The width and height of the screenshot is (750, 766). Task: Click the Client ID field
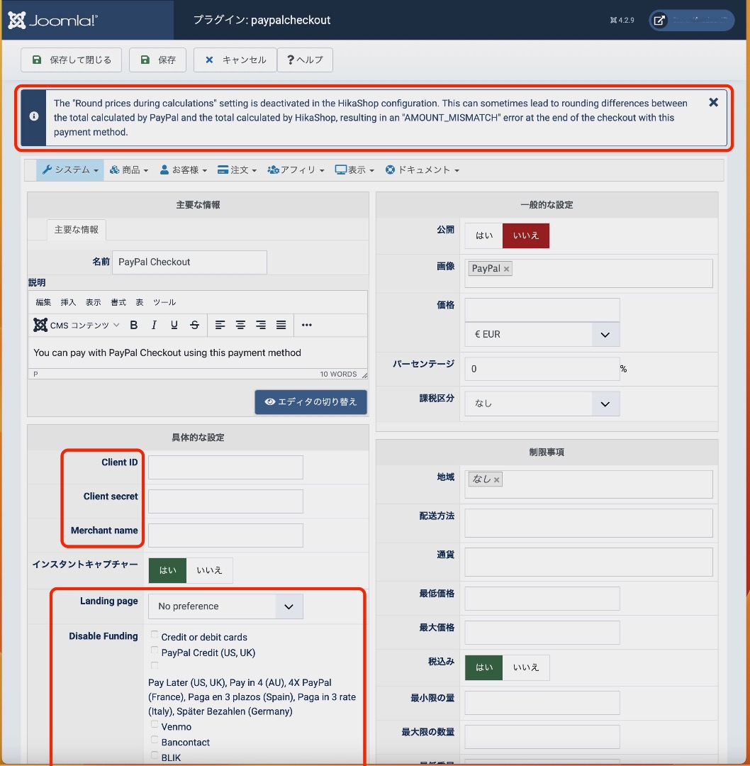pyautogui.click(x=225, y=467)
